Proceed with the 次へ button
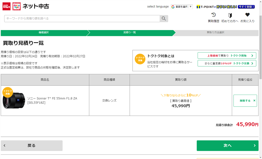 click(228, 146)
